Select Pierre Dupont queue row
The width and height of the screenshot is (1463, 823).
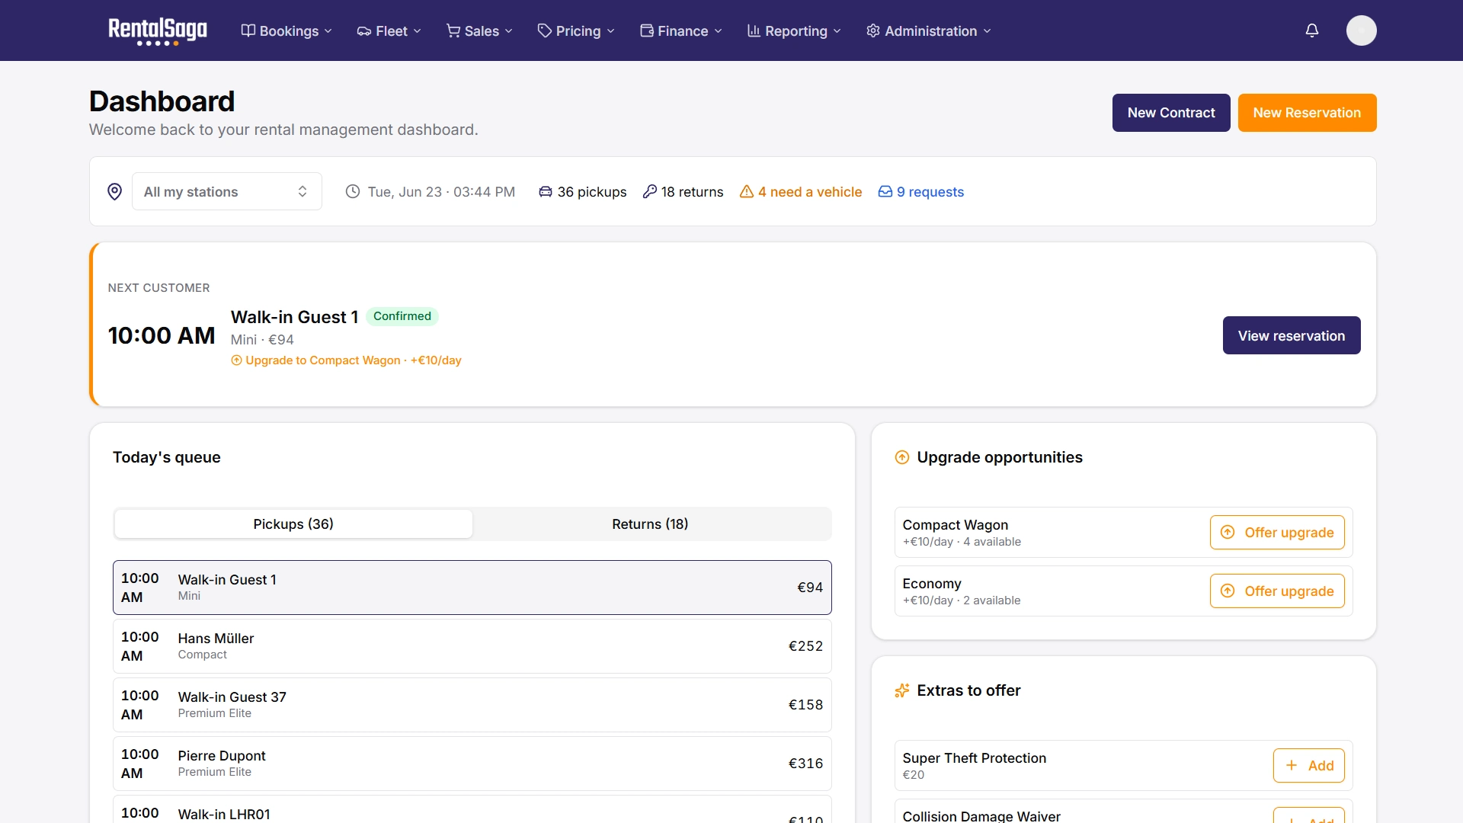click(x=472, y=764)
